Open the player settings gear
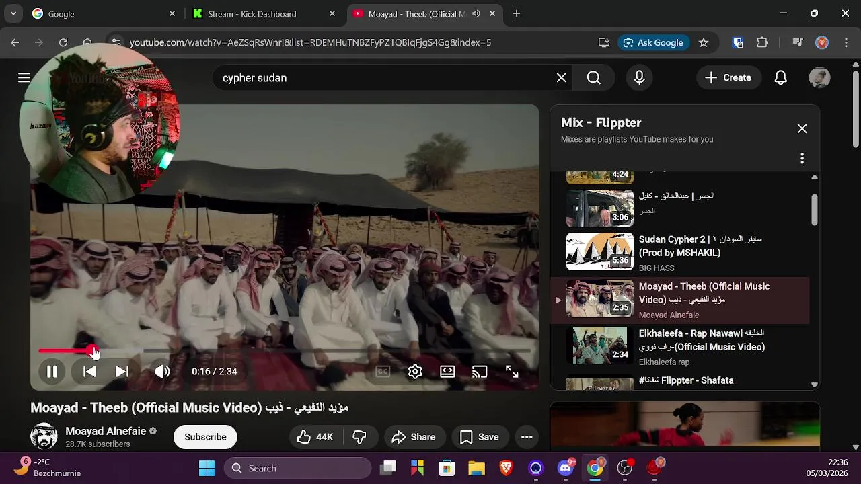This screenshot has width=861, height=484. point(415,371)
